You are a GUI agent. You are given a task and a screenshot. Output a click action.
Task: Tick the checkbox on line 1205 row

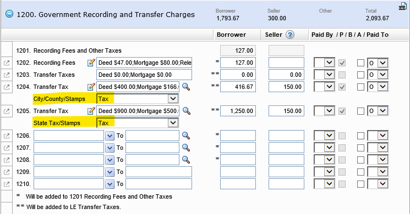point(360,111)
